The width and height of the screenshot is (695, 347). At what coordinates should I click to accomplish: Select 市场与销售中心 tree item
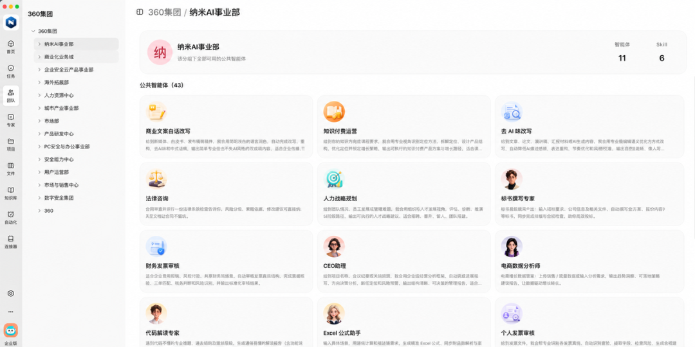[x=76, y=185]
